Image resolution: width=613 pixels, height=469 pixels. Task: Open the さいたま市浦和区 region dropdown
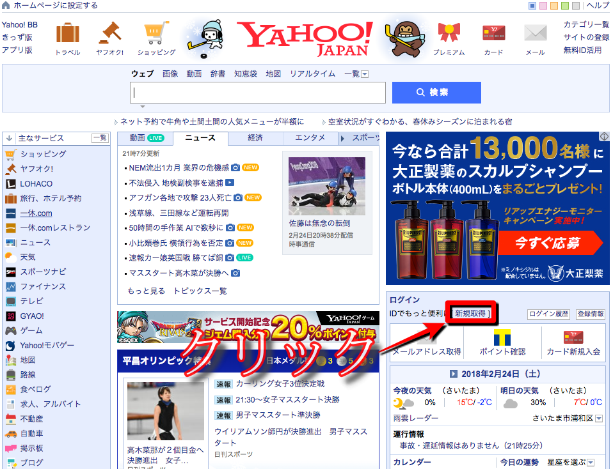(598, 419)
